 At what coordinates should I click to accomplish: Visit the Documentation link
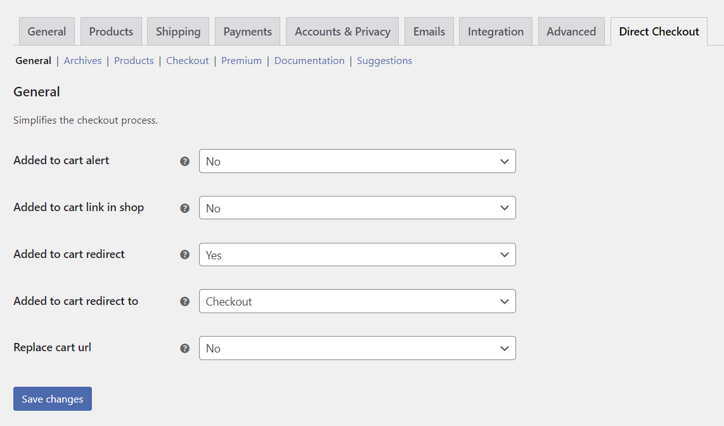(x=309, y=60)
